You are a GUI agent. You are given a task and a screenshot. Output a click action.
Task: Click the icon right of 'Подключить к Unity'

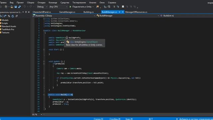pyautogui.click(x=98, y=7)
